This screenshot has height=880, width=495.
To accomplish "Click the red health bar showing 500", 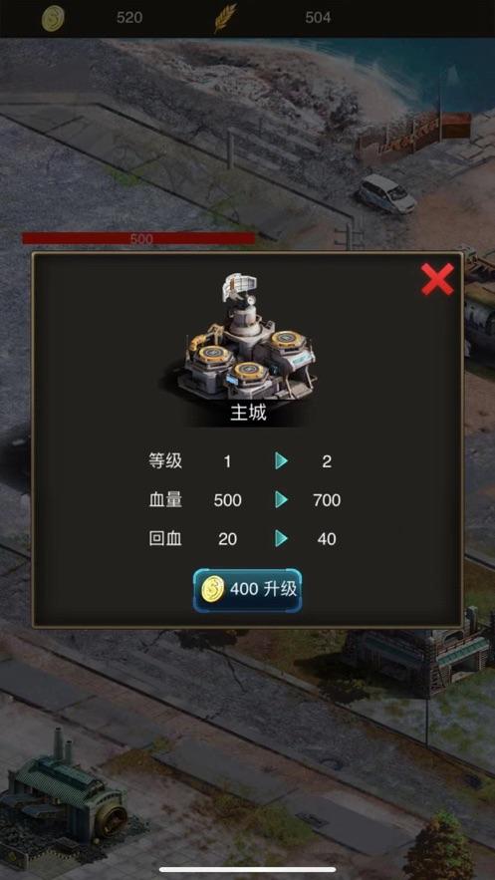I will [138, 238].
